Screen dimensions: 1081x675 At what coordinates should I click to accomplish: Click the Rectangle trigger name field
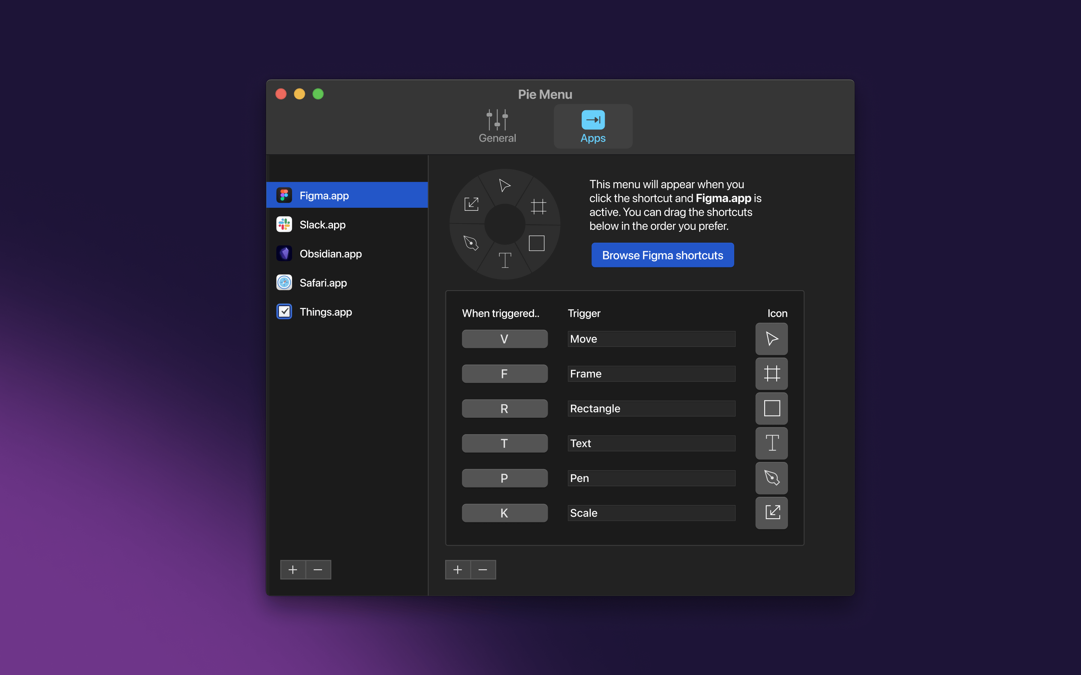(x=651, y=408)
